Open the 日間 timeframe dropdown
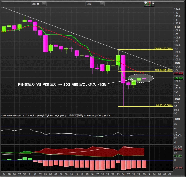The image size is (186, 177). coord(95,4)
